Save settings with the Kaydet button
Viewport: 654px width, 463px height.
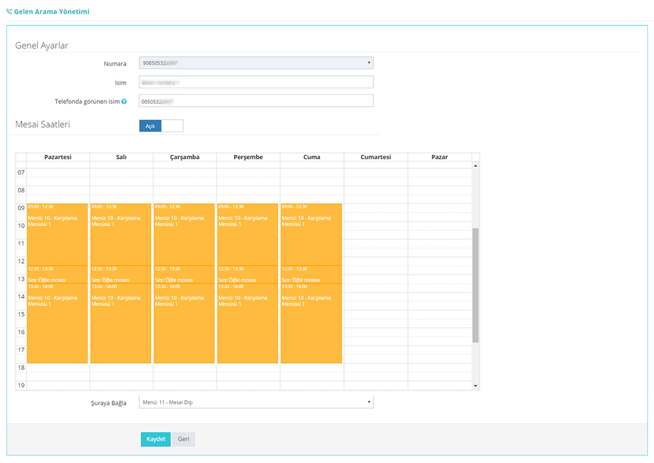pyautogui.click(x=156, y=439)
